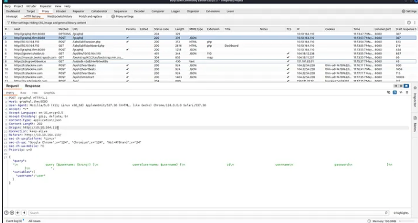Open the Settings gear at top right

point(409,11)
